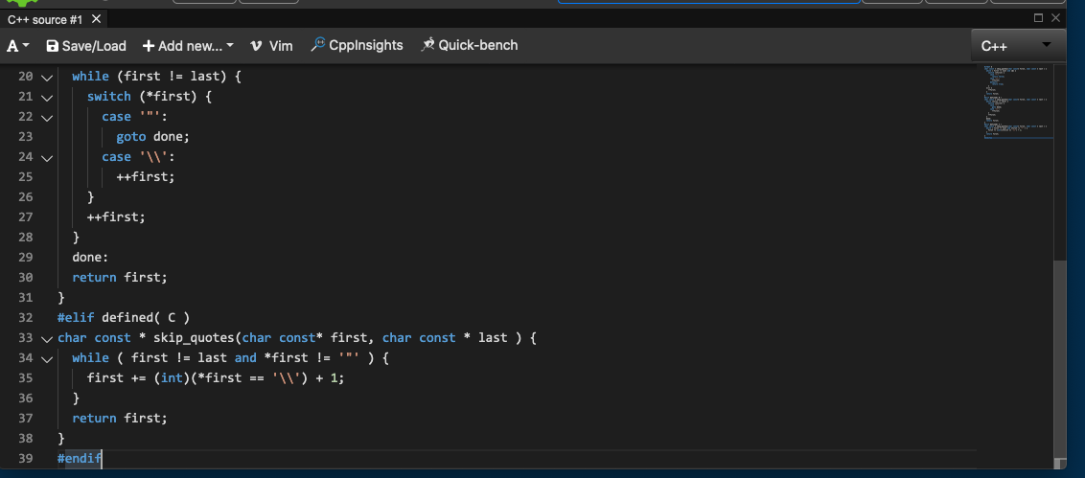The width and height of the screenshot is (1085, 478).
Task: Click '#elif defined( C )' line
Action: pyautogui.click(x=124, y=317)
